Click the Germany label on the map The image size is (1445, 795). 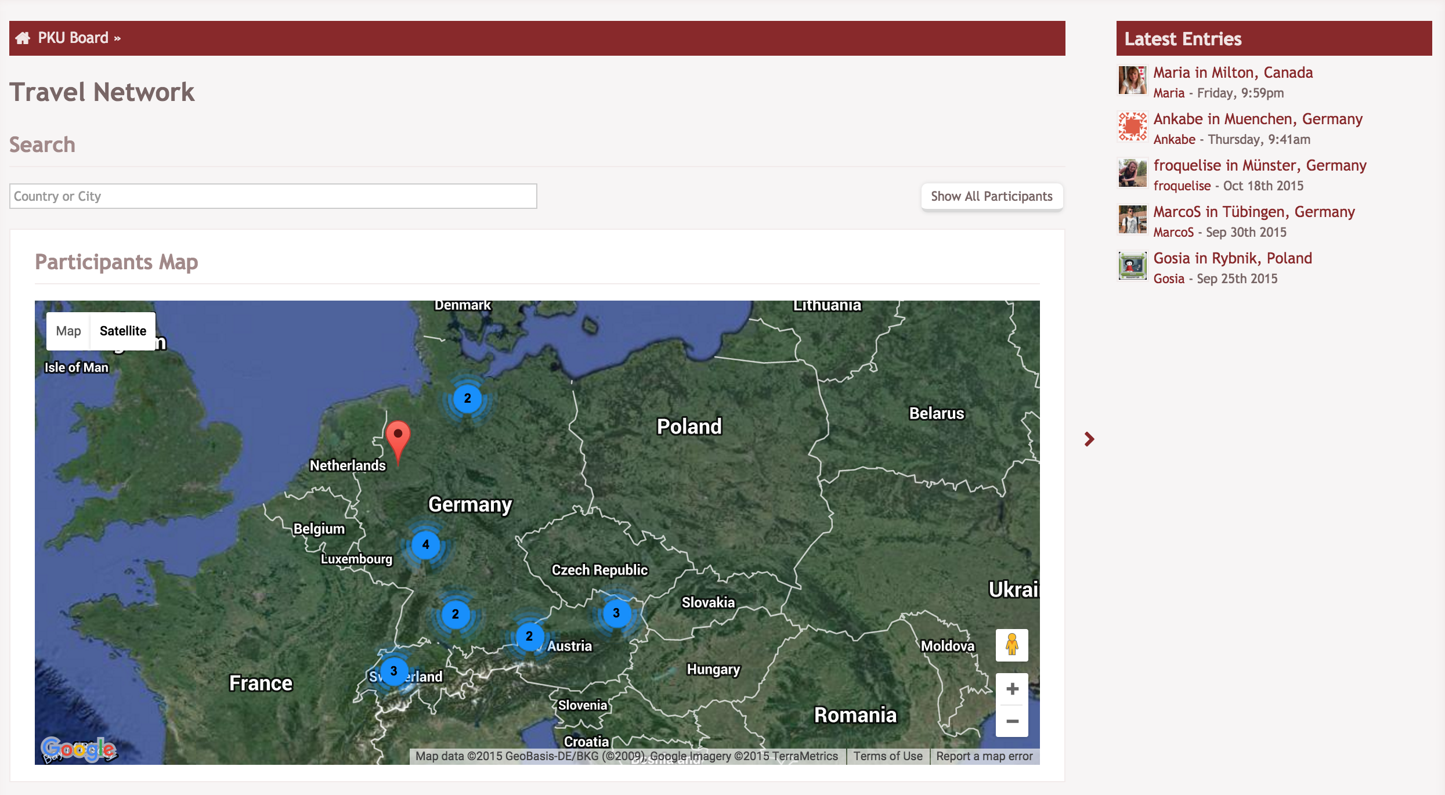click(x=470, y=505)
